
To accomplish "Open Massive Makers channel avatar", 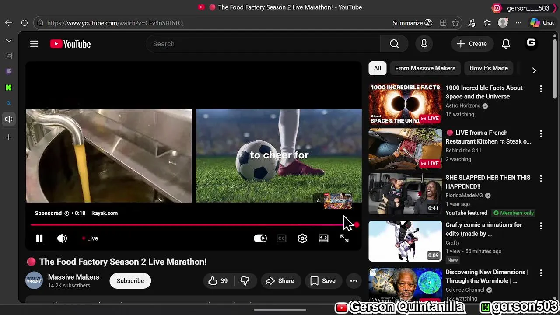I will (x=34, y=281).
